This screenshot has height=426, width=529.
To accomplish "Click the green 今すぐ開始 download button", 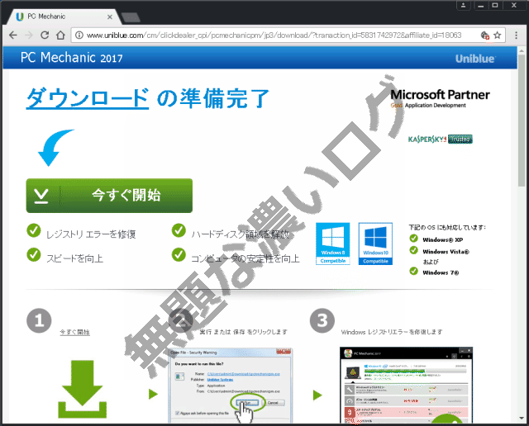I will tap(109, 196).
